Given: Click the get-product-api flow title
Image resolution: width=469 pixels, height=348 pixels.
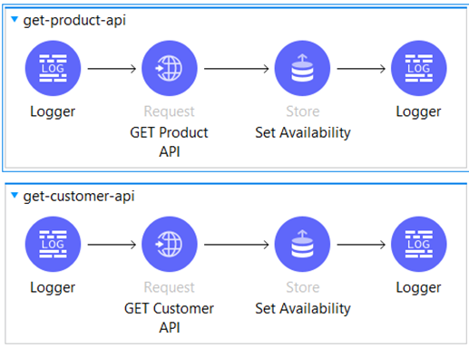Looking at the screenshot, I should point(74,20).
